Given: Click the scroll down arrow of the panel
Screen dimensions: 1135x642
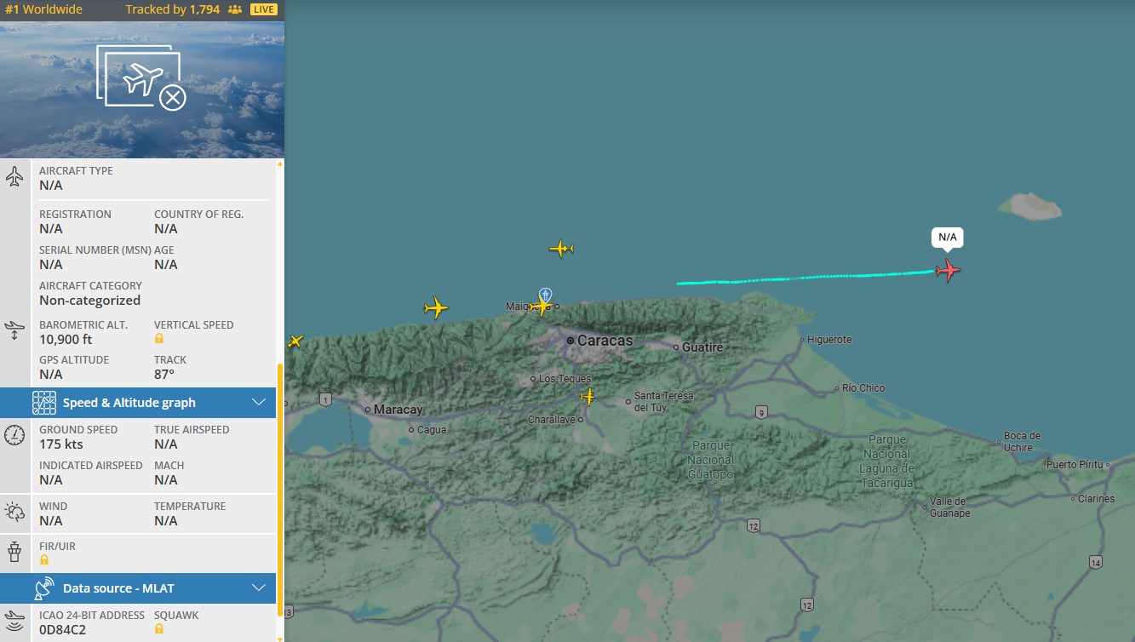Looking at the screenshot, I should click(x=280, y=637).
